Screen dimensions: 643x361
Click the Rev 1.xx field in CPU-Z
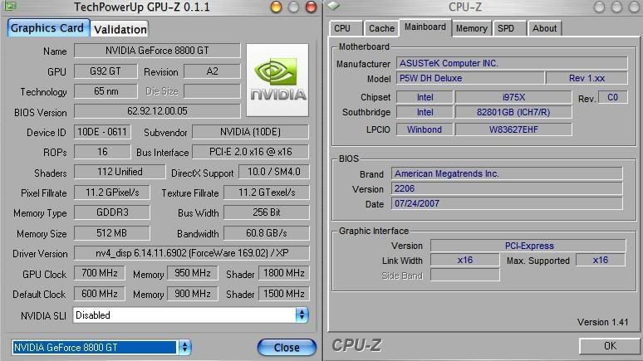click(x=587, y=78)
